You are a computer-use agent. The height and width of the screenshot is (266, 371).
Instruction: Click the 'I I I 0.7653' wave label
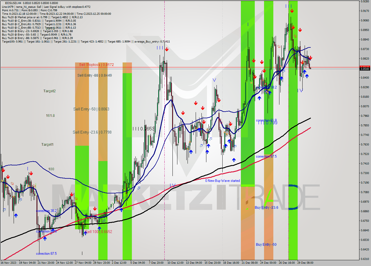[x=143, y=129]
